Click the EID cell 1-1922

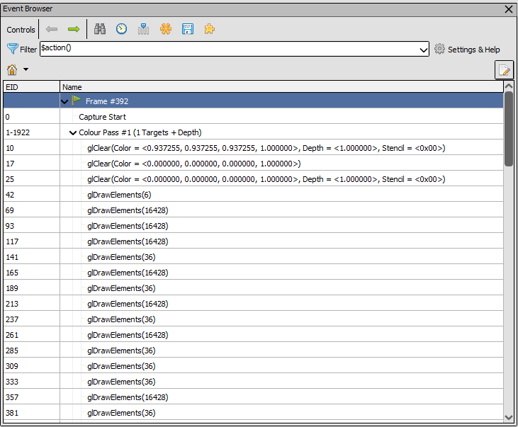31,132
